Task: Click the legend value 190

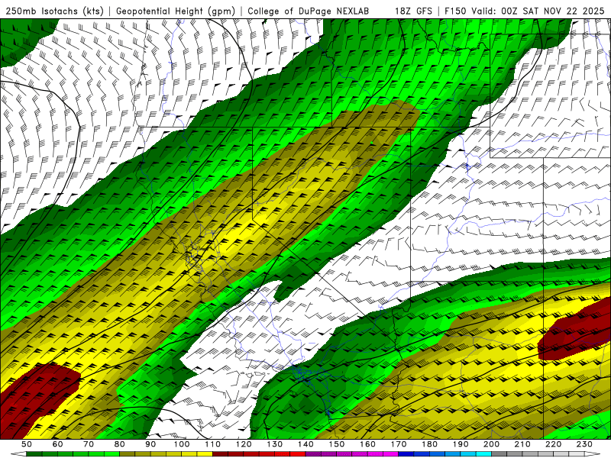Action: (x=461, y=444)
